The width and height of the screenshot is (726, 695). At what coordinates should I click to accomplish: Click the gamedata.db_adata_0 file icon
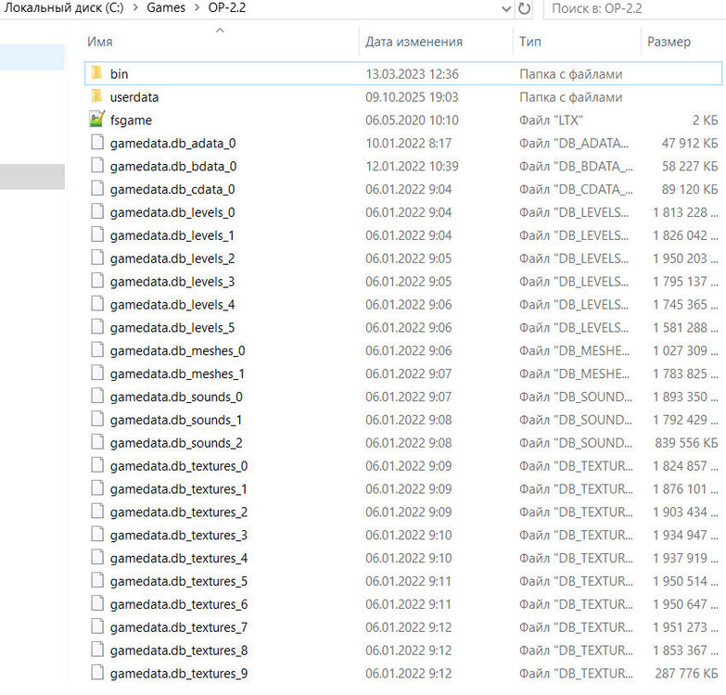(x=96, y=143)
